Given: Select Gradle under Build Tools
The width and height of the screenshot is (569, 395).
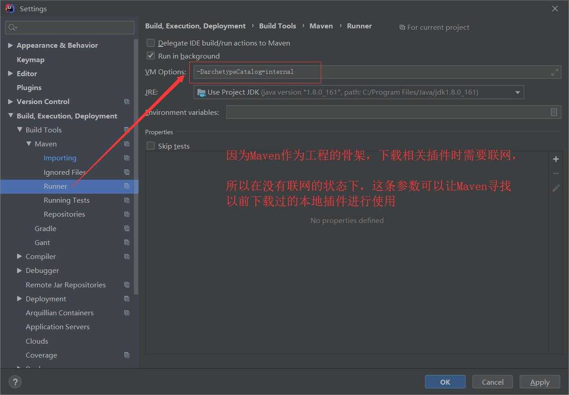Looking at the screenshot, I should click(x=46, y=228).
